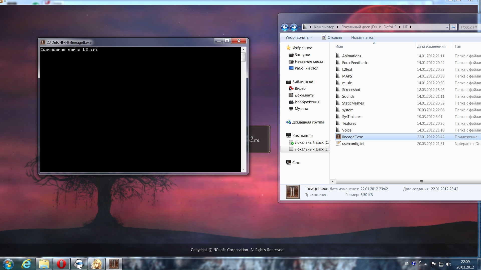
Task: Open Internet Explorer from the taskbar
Action: click(x=26, y=264)
